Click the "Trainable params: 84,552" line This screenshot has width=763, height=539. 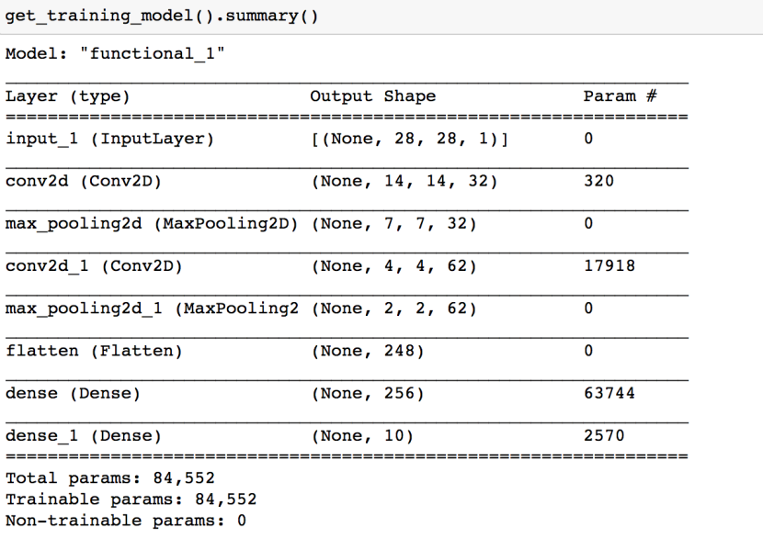pos(131,500)
